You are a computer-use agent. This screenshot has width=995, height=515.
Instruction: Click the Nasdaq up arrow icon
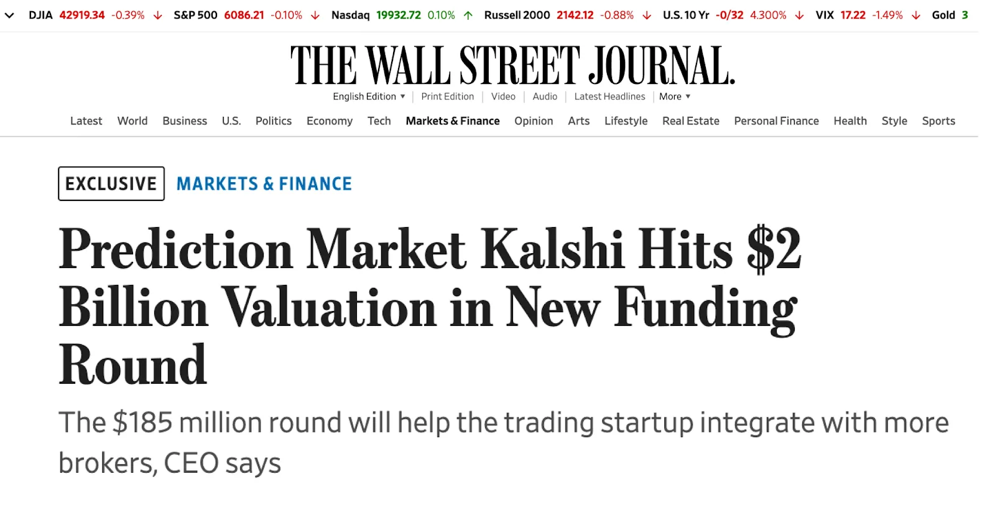click(468, 16)
